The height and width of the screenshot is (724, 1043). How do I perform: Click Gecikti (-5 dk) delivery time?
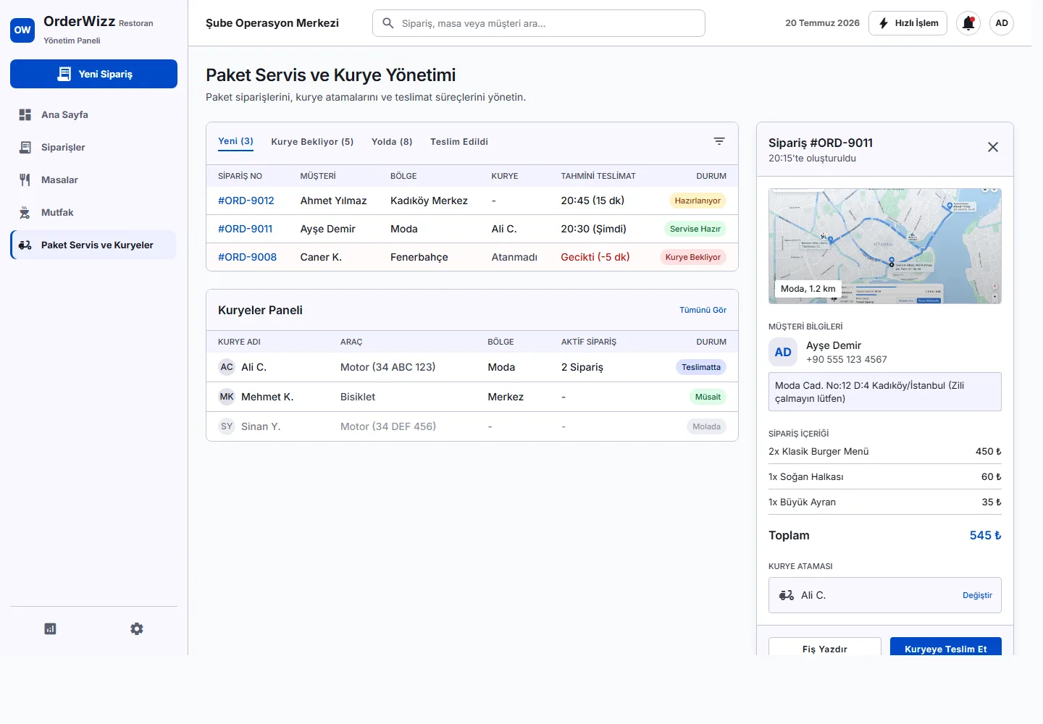(595, 257)
